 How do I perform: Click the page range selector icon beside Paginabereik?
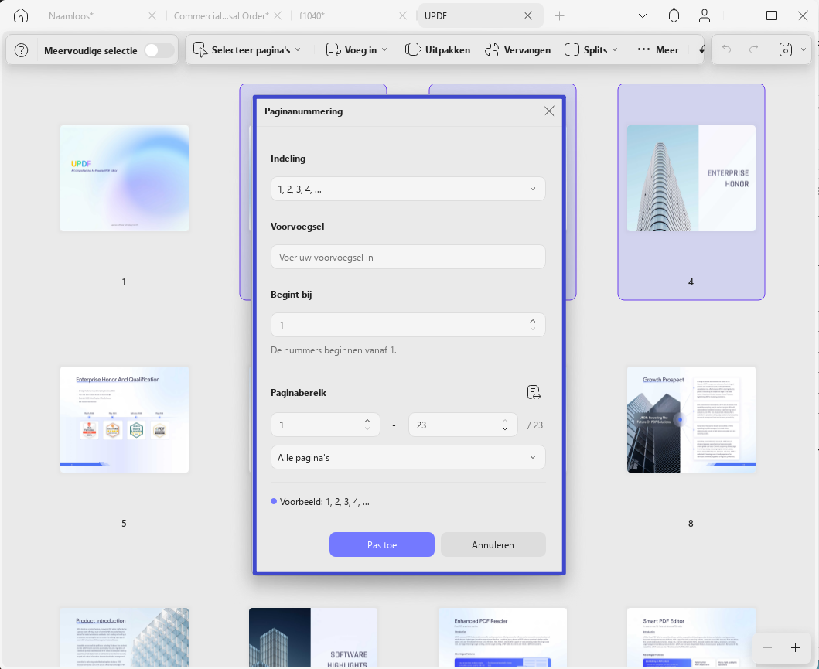coord(534,392)
